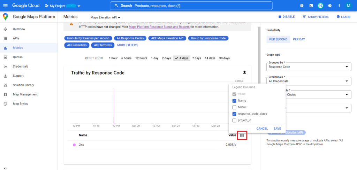Download the Traffic by Response Code chart
Image resolution: width=357 pixels, height=170 pixels.
pyautogui.click(x=244, y=72)
